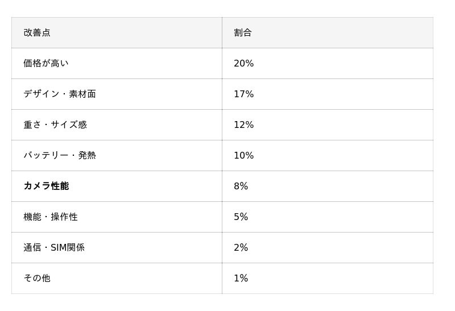Click the 機能・操作性 cell
The height and width of the screenshot is (311, 455).
(x=51, y=217)
